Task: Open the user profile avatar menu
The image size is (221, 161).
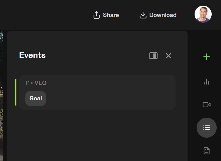Action: [203, 14]
